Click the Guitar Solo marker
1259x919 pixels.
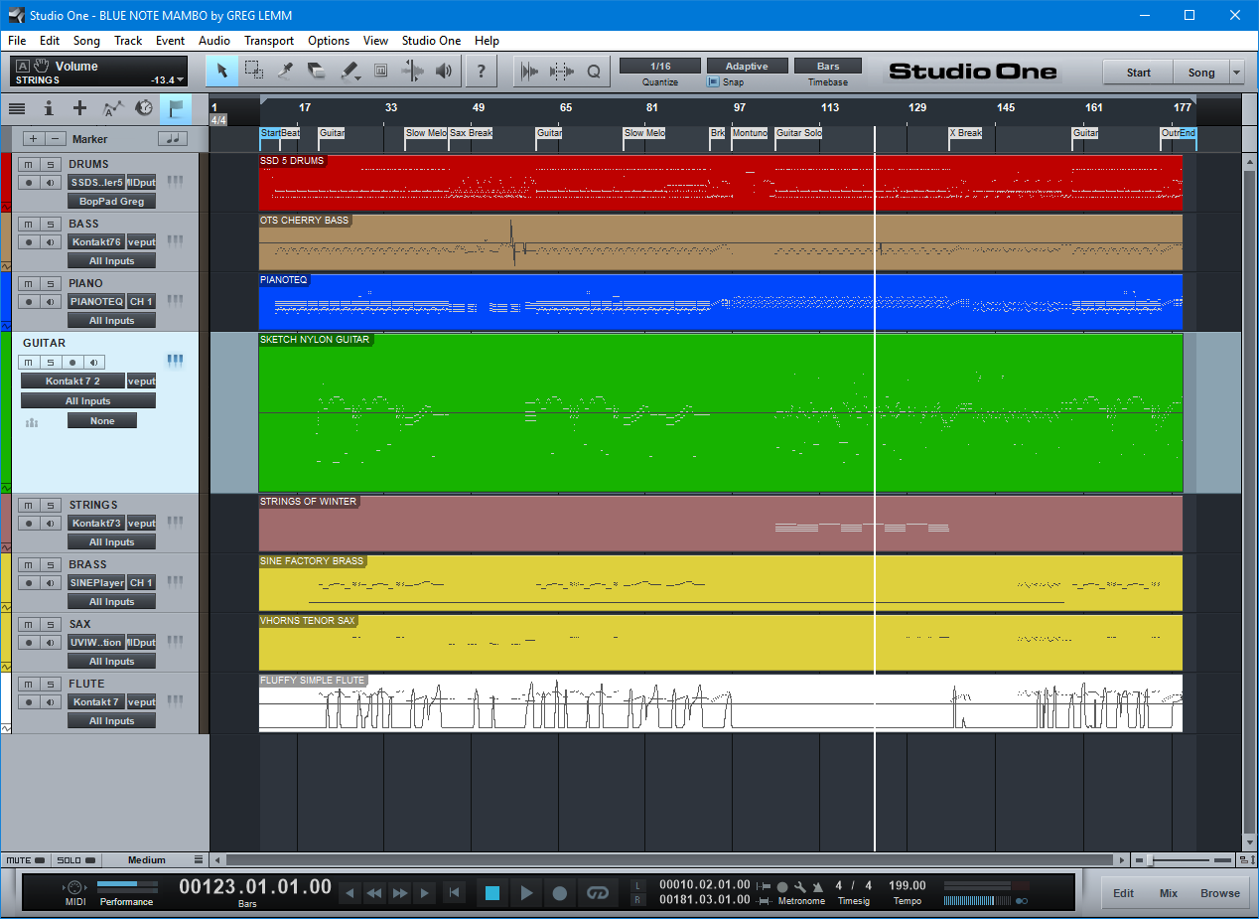[798, 133]
